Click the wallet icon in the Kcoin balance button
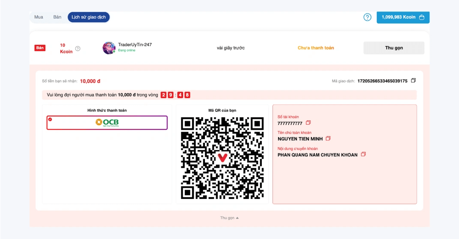This screenshot has width=459, height=239. coord(421,17)
